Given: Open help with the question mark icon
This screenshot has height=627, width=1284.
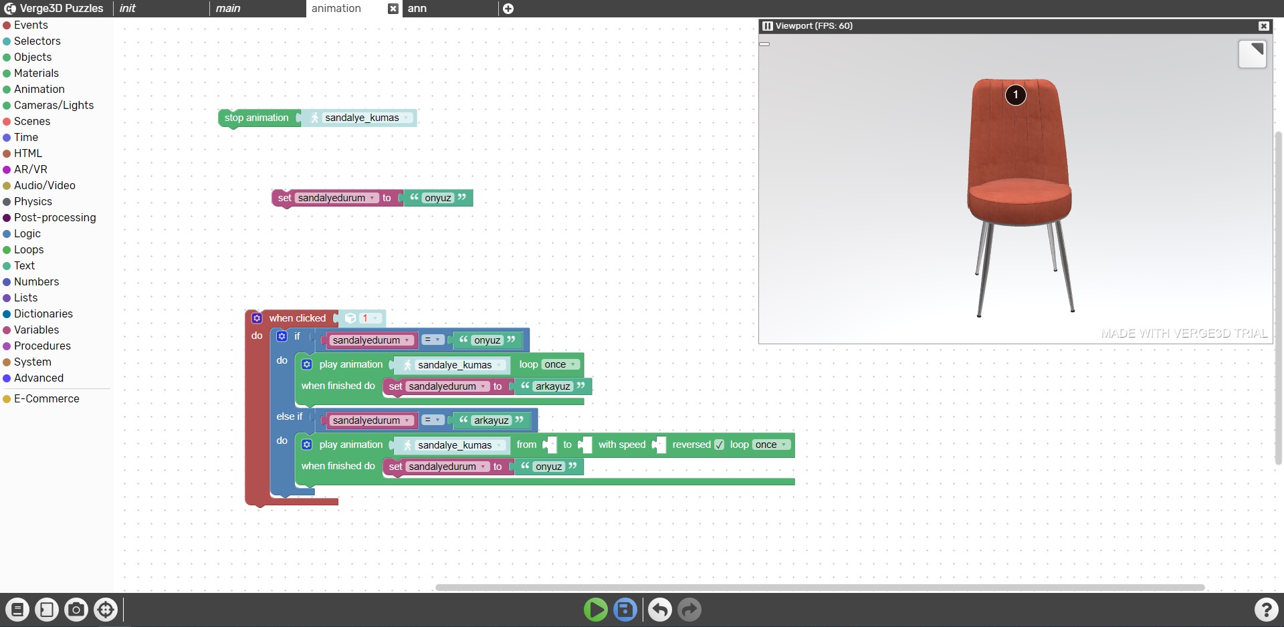Looking at the screenshot, I should 1266,610.
